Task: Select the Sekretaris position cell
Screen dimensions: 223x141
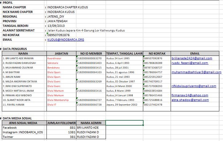Action: point(61,63)
